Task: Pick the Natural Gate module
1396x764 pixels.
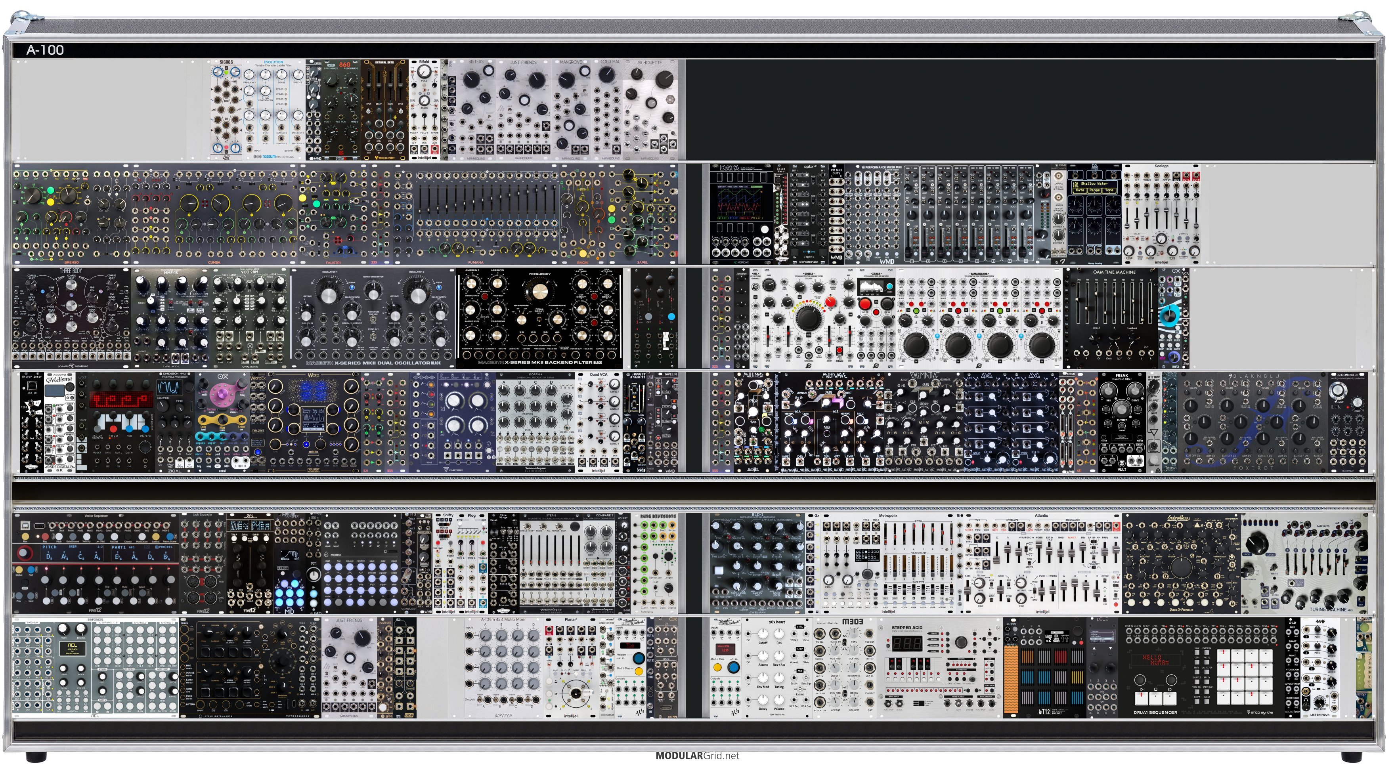Action: pos(385,109)
